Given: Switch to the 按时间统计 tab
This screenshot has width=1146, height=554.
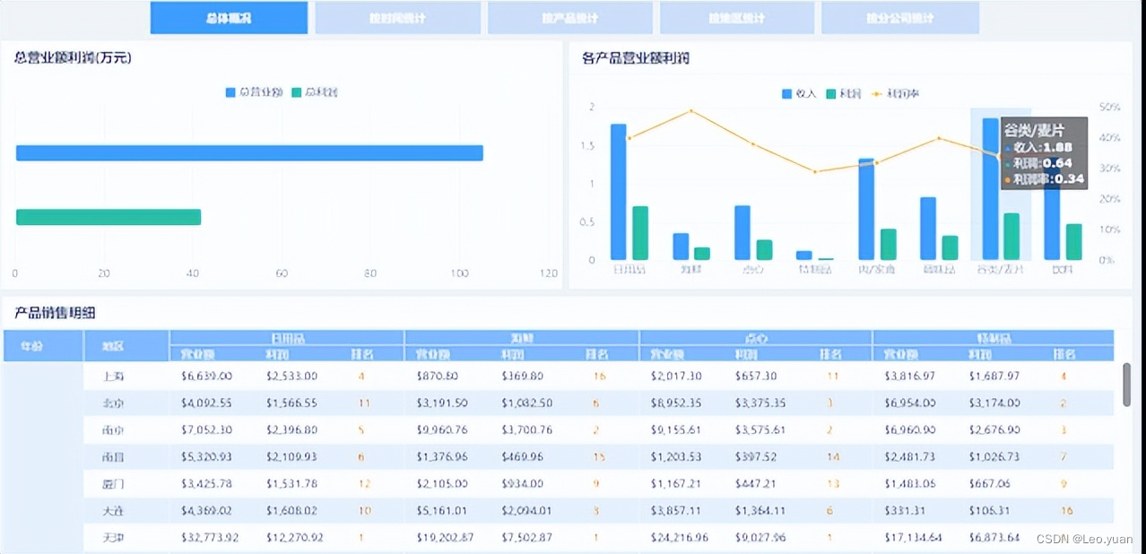Looking at the screenshot, I should [398, 17].
